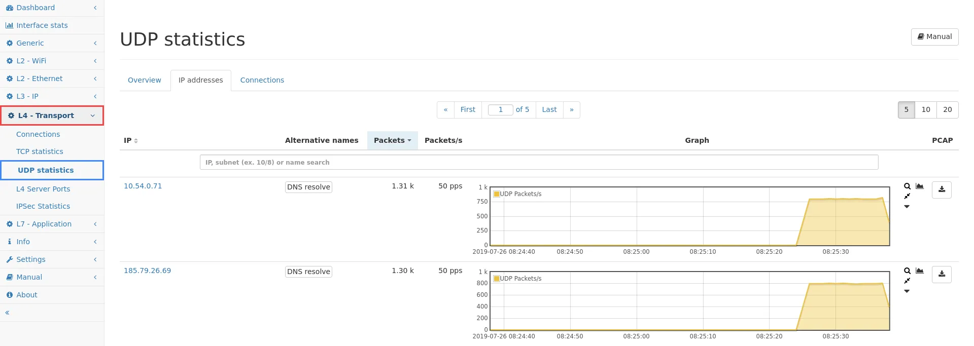
Task: Click area chart icon for 10.54.0.71
Action: pyautogui.click(x=920, y=186)
